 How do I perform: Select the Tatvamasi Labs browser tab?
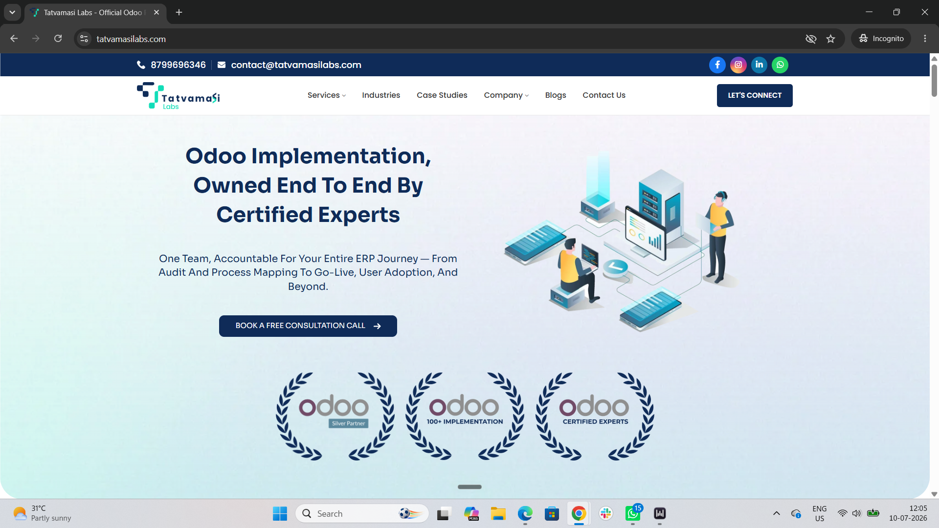(x=95, y=13)
